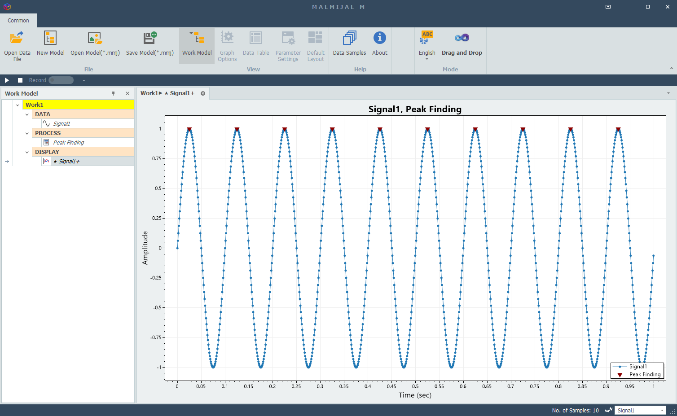Open the document tab list dropdown
Viewport: 677px width, 416px height.
[668, 93]
